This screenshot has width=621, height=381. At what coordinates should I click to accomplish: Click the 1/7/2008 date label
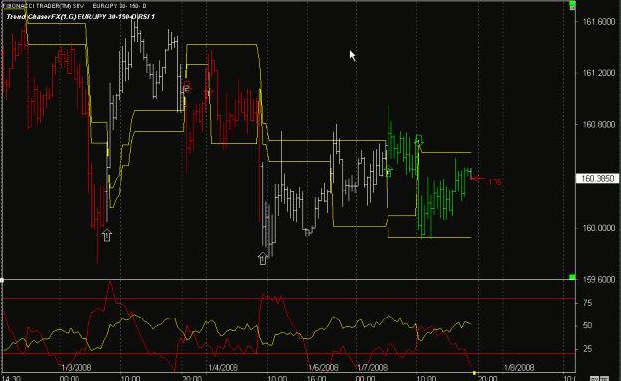pos(372,367)
